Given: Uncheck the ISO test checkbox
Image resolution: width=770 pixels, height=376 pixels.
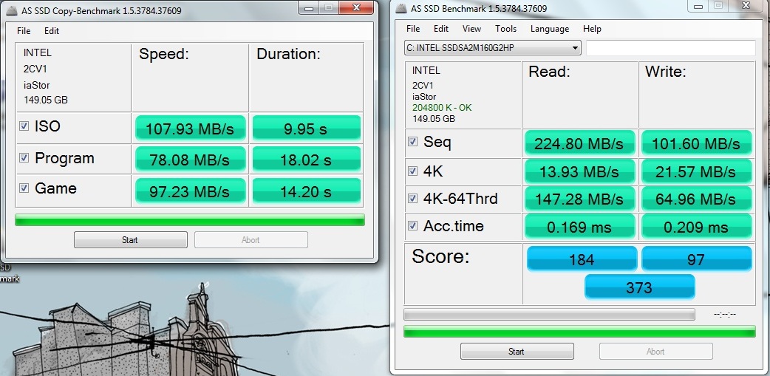Looking at the screenshot, I should point(24,126).
